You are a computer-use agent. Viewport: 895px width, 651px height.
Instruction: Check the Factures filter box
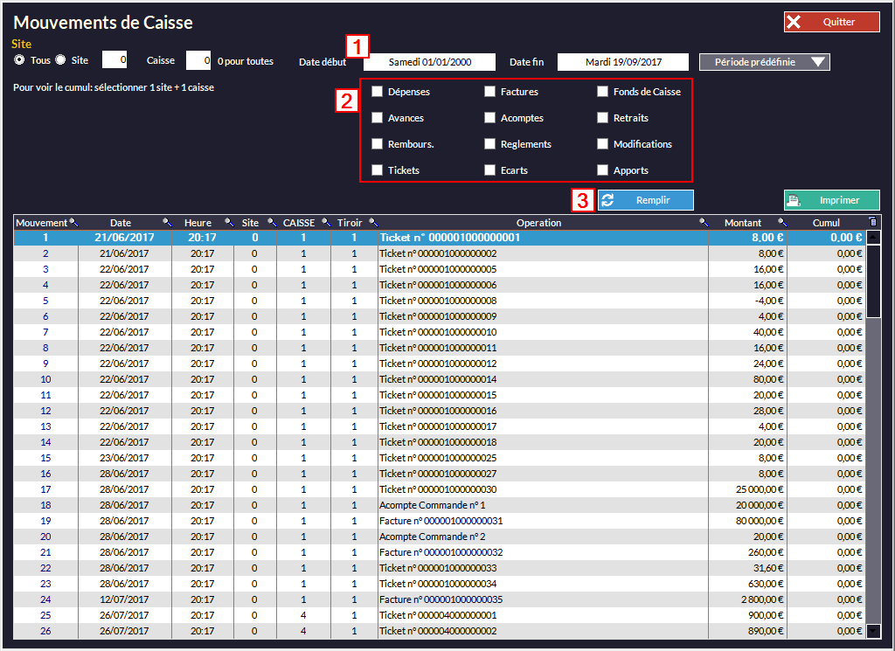point(490,92)
